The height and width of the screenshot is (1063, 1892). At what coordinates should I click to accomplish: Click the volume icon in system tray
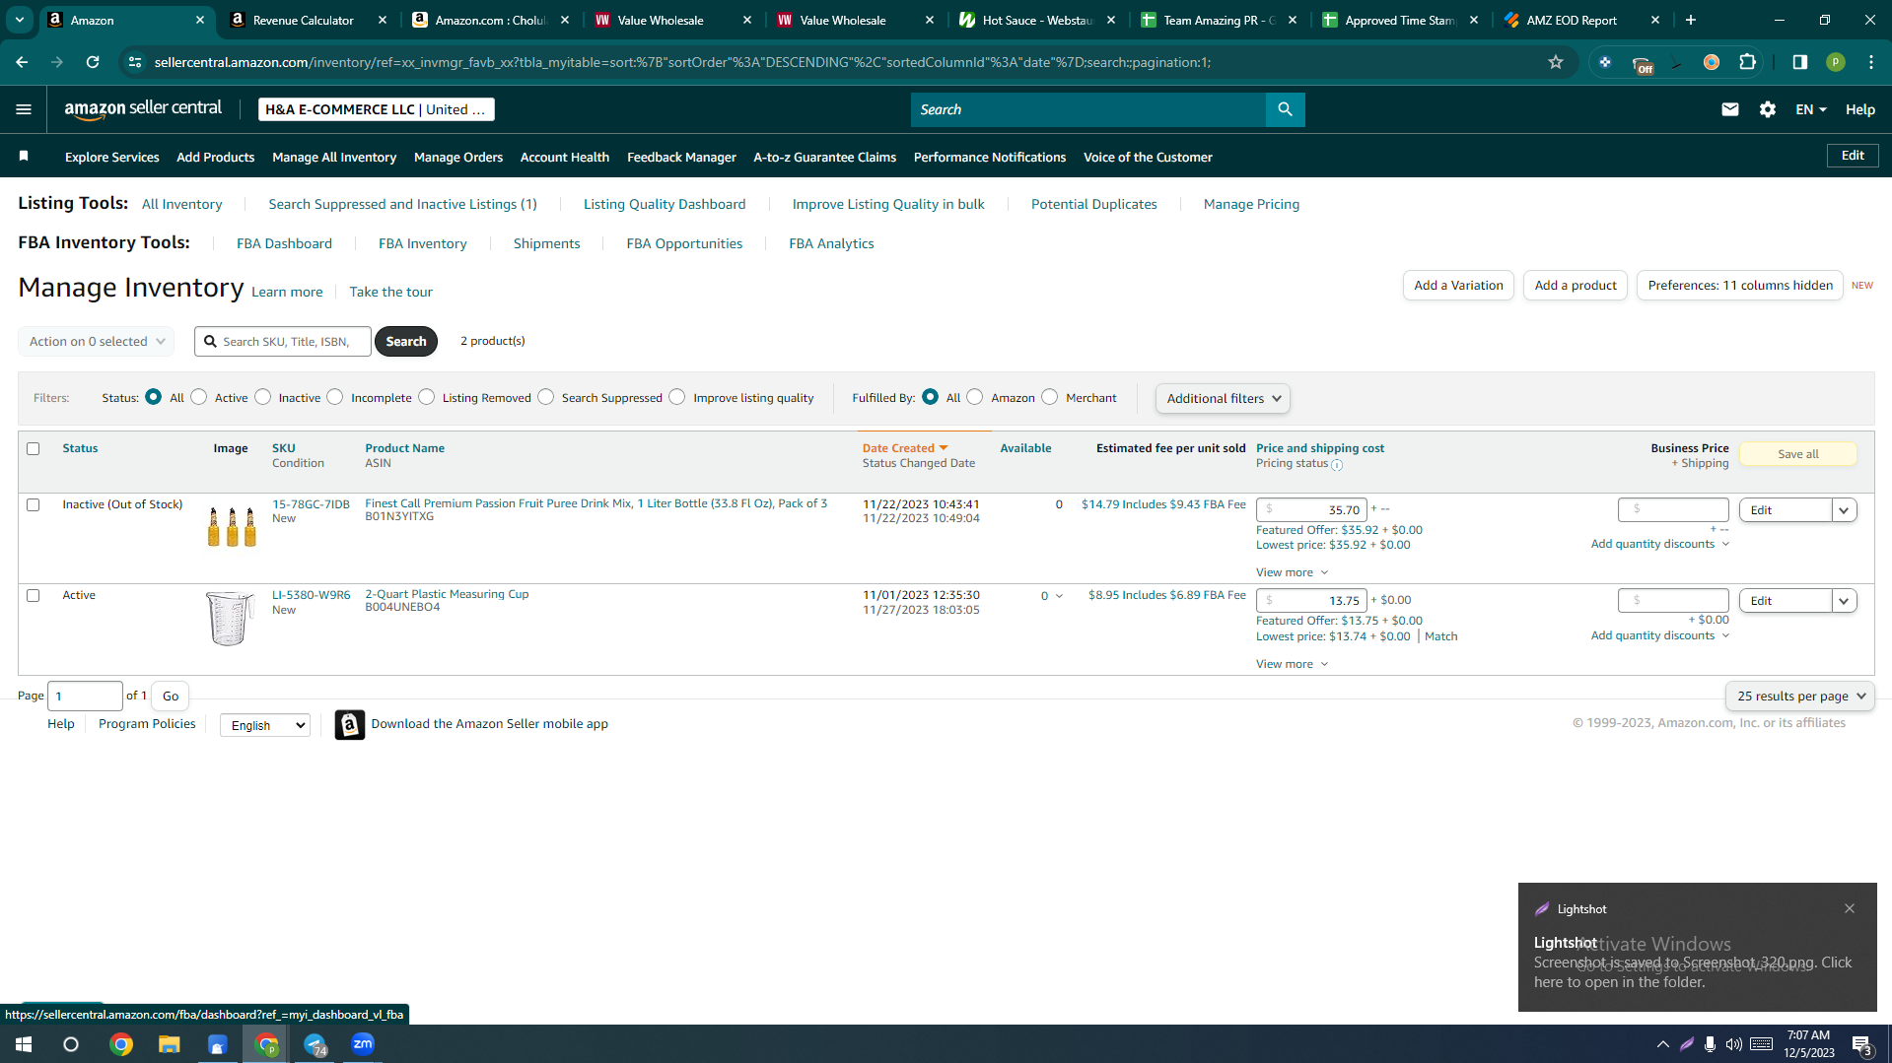pos(1733,1044)
